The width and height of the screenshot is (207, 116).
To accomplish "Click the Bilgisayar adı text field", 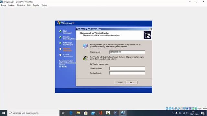I will [127, 52].
